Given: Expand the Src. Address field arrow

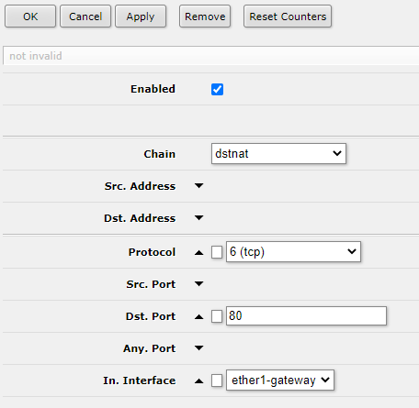Looking at the screenshot, I should tap(198, 186).
